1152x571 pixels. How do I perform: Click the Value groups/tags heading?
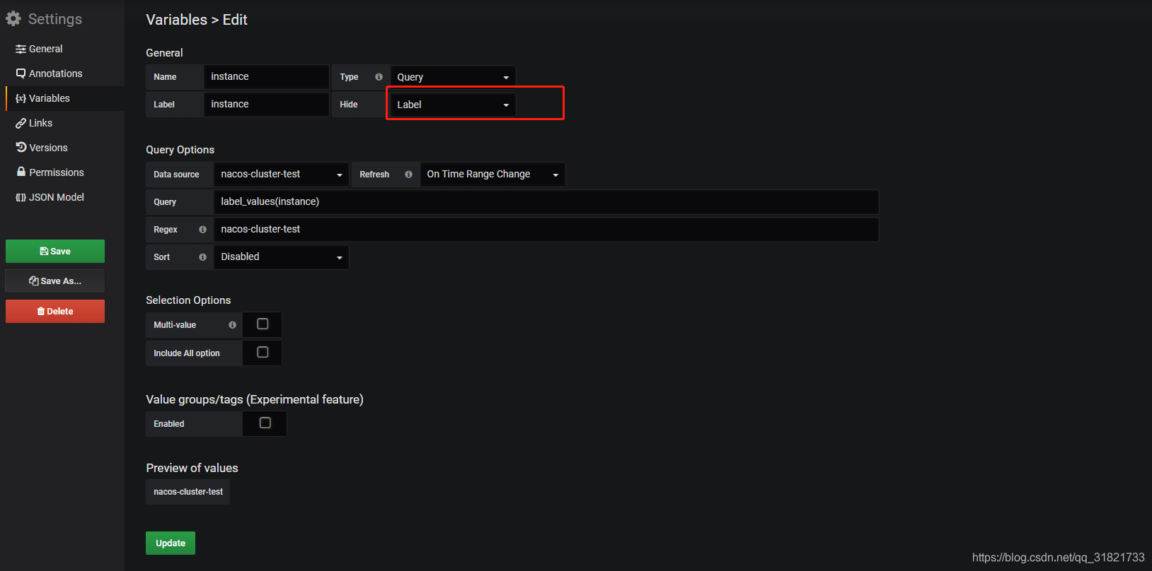click(x=255, y=399)
